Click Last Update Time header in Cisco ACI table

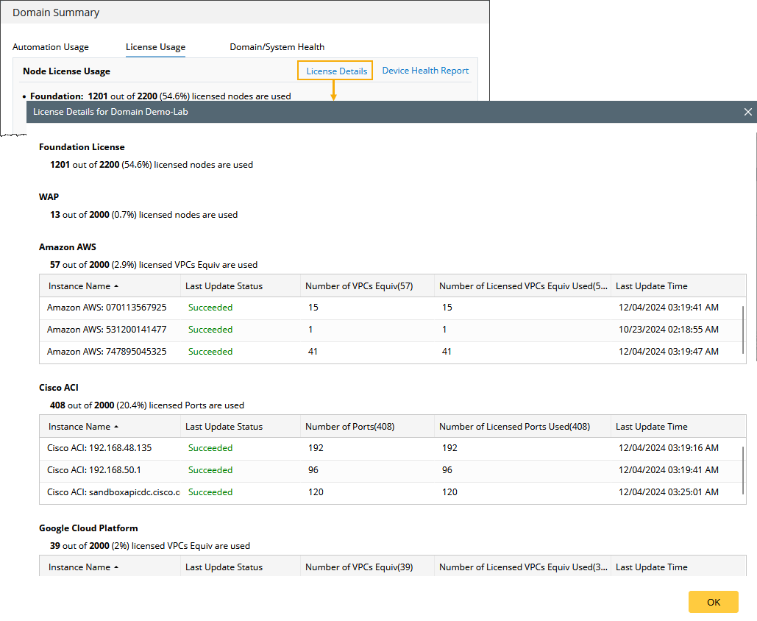pos(651,427)
